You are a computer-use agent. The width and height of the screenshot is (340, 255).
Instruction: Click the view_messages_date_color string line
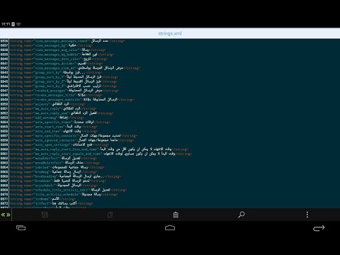click(59, 59)
